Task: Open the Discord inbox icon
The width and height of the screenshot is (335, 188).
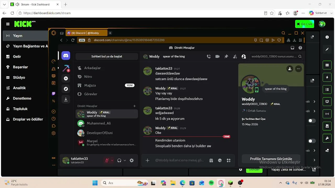Action: [x=292, y=48]
